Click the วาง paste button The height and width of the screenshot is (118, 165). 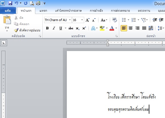click(x=7, y=24)
